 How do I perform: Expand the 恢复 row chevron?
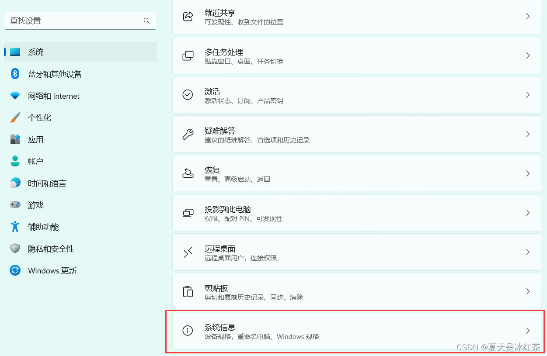click(528, 173)
